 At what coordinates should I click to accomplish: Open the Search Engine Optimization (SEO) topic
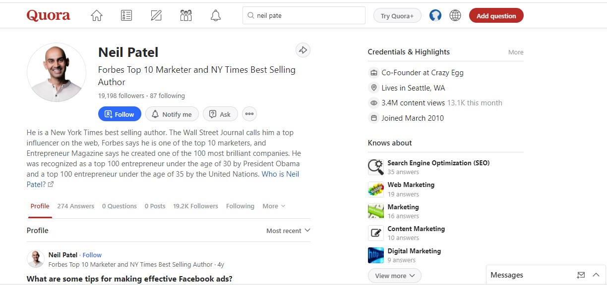pyautogui.click(x=438, y=163)
